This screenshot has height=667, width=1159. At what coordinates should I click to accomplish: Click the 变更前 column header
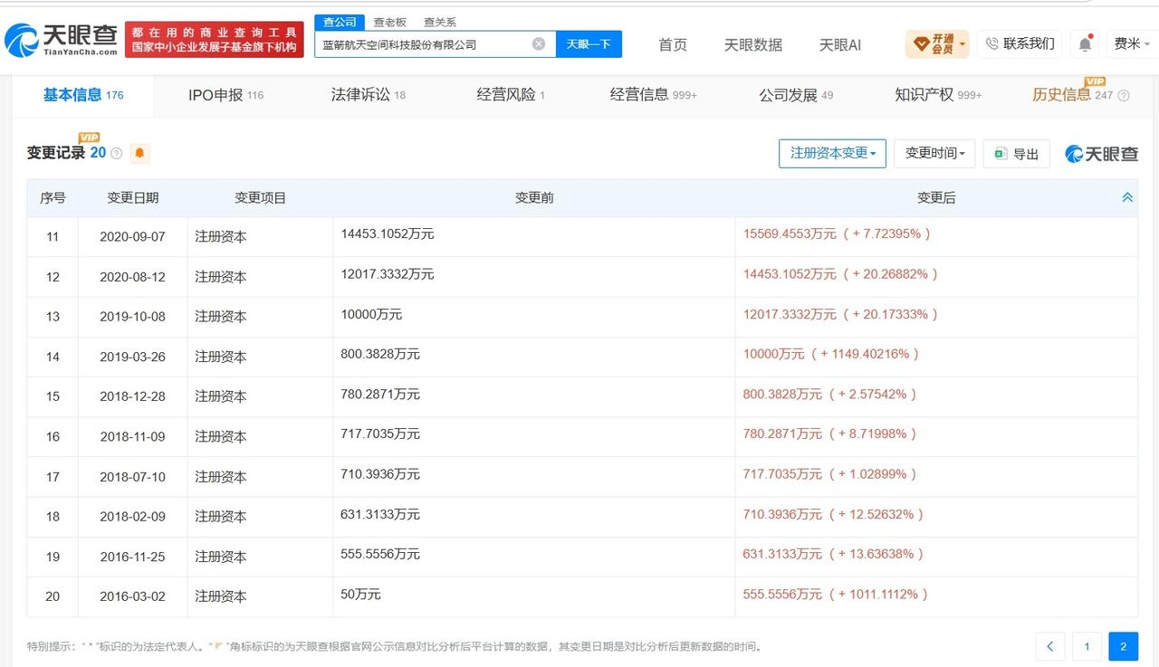point(534,197)
